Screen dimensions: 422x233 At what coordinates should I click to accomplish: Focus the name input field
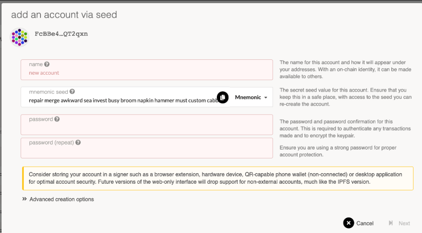tap(147, 70)
